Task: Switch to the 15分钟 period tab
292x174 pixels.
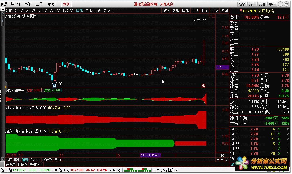Action: (42, 11)
